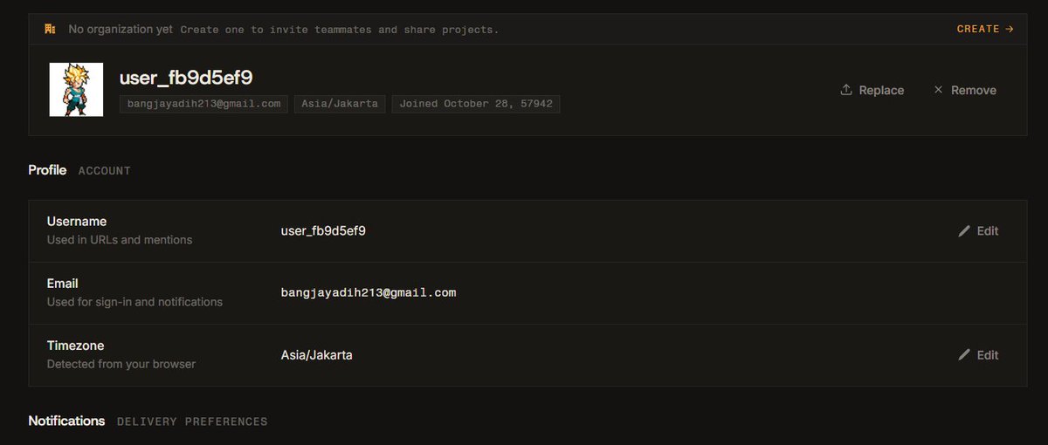Click the pencil icon in Timezone row
This screenshot has width=1048, height=445.
(964, 355)
